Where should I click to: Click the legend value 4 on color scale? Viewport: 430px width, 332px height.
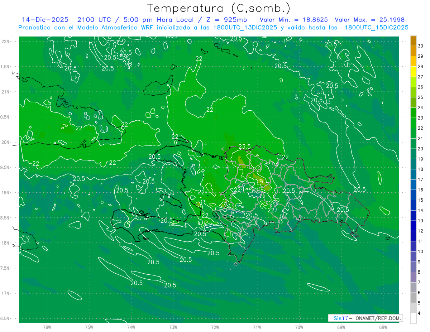[420, 313]
